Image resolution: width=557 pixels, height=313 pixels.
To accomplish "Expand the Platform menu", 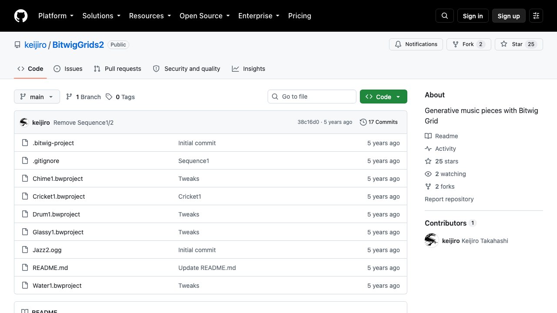I will [x=56, y=16].
